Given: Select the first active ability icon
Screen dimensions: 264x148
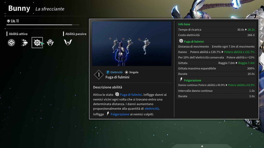Looking at the screenshot, I should click(x=11, y=43).
